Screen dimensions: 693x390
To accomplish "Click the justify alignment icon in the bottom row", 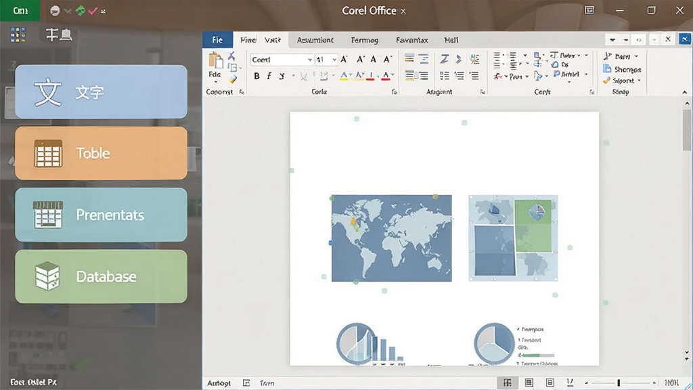I will click(424, 76).
